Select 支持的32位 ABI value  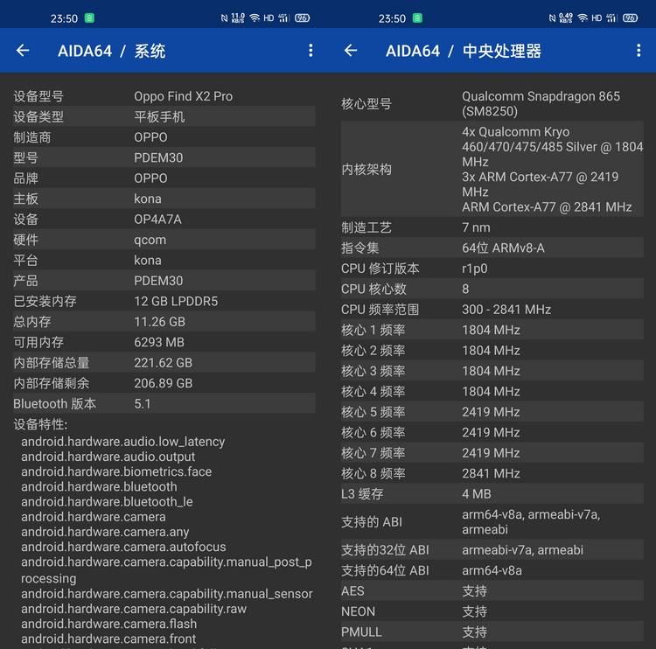click(x=522, y=550)
